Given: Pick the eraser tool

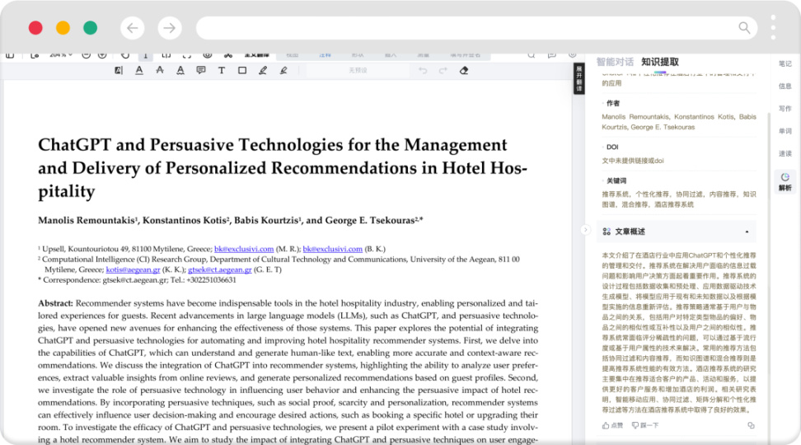Looking at the screenshot, I should click(464, 71).
